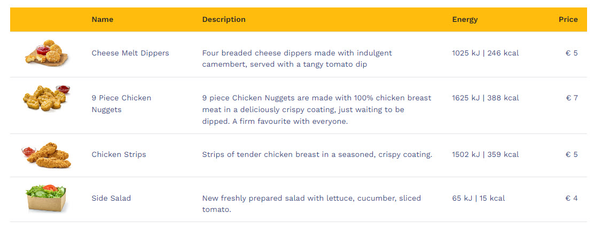Click the € 4 price for Side Salad
The width and height of the screenshot is (594, 229).
tap(572, 198)
